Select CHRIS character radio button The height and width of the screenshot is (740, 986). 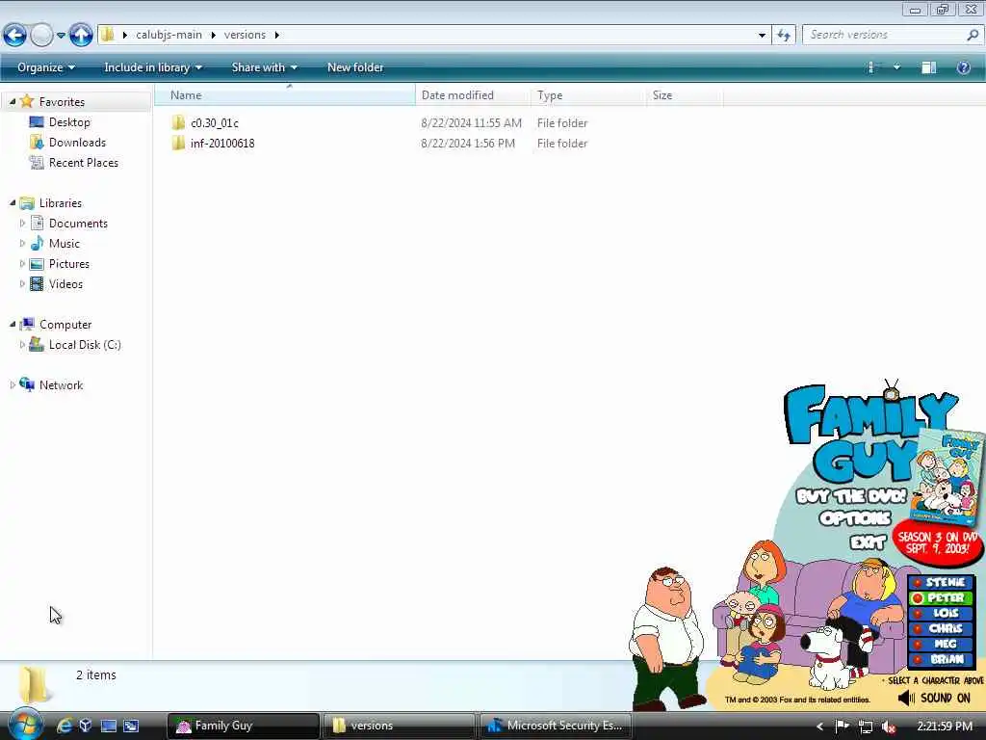918,628
